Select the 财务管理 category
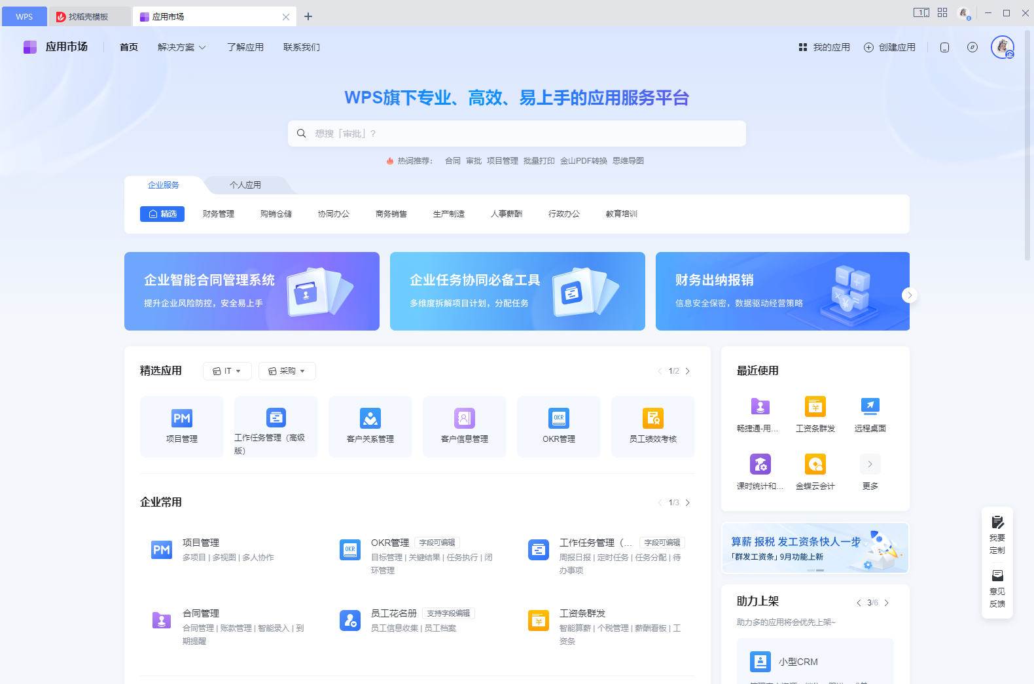 tap(219, 214)
